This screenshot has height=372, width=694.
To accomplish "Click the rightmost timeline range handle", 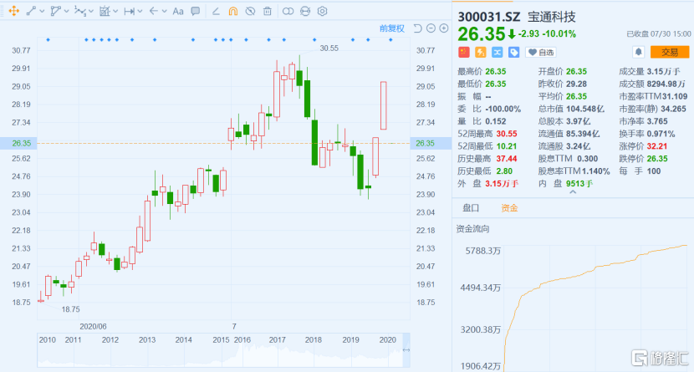I will coord(406,350).
